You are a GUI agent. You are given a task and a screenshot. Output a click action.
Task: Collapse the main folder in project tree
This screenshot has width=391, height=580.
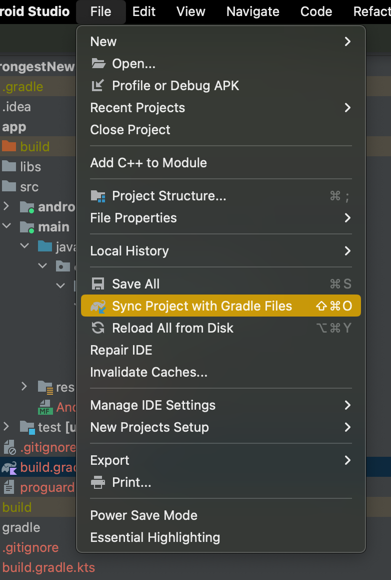click(6, 225)
